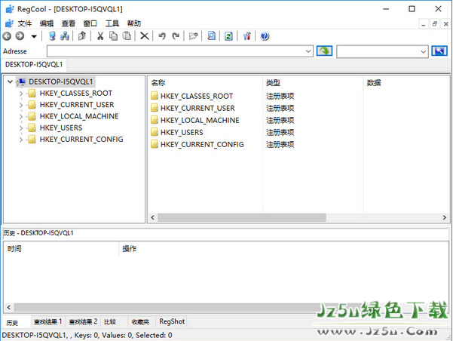Screen dimensions: 453x341
Task: Select the DESKTOP-I5QVQL1 document tab
Action: click(x=34, y=64)
